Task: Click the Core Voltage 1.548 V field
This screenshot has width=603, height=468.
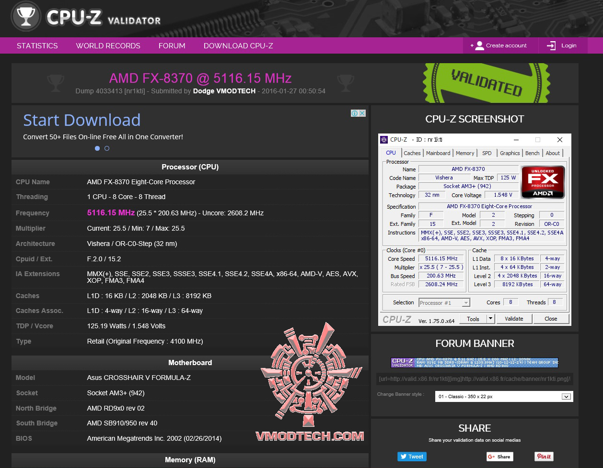Action: click(x=503, y=195)
